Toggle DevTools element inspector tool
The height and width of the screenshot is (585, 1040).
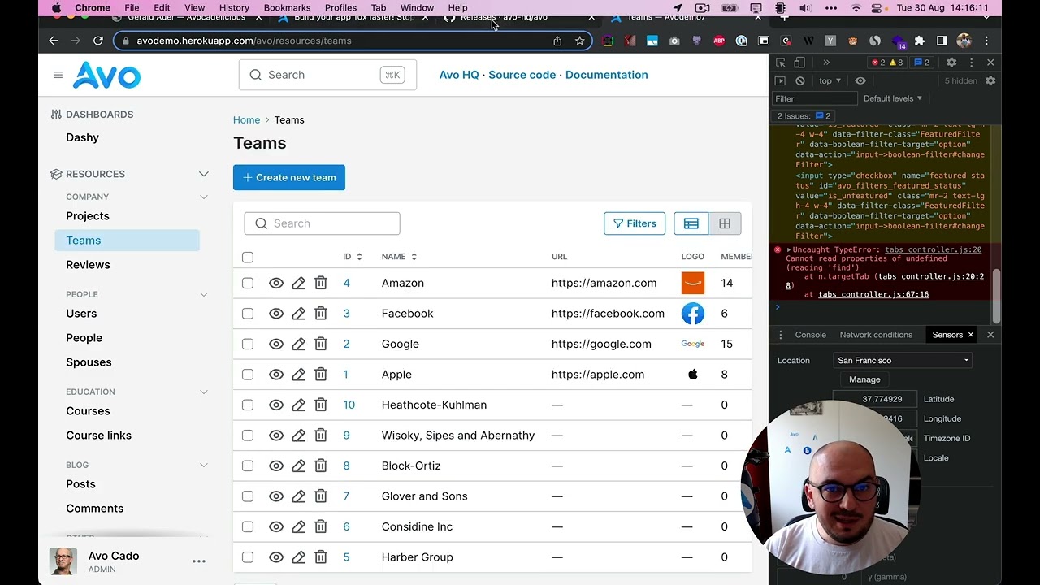781,63
